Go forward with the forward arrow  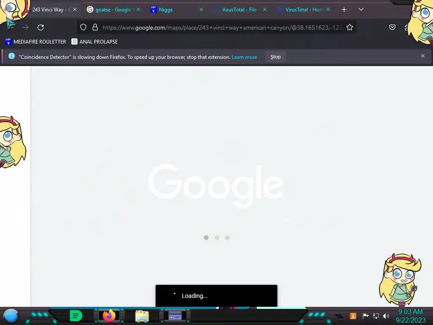click(25, 28)
